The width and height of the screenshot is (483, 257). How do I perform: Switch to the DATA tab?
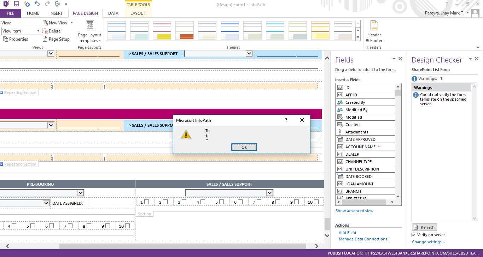point(113,13)
